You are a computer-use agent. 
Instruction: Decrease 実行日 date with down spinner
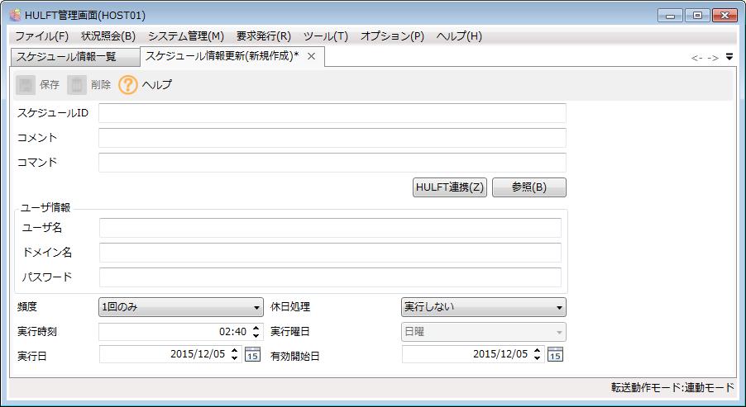point(234,358)
